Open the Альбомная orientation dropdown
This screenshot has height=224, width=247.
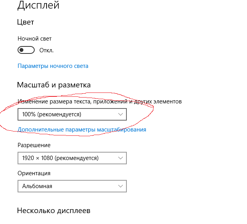[72, 186]
